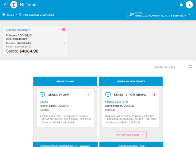Viewport: 196px width, 147px height.
Task: Select the SENSA TV APP header
Action: tap(65, 81)
